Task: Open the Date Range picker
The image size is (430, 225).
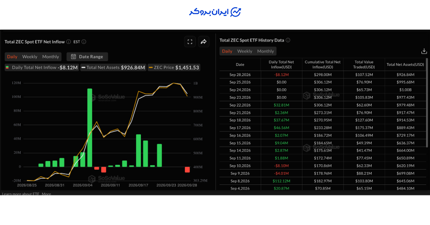Action: pyautogui.click(x=87, y=57)
